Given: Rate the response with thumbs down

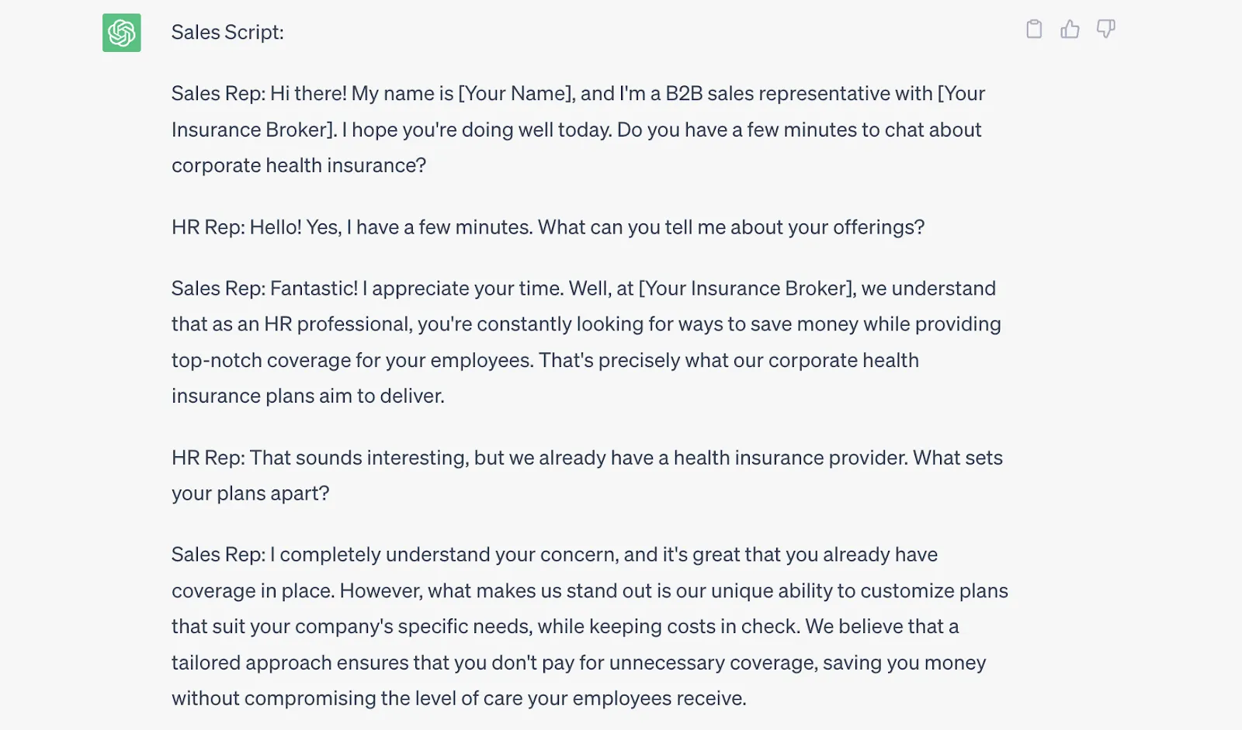Looking at the screenshot, I should (1105, 29).
